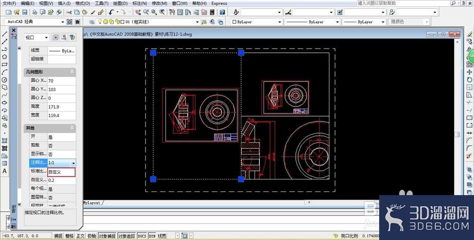This screenshot has height=240, width=474.
Task: Click the scissors Cut icon
Action: tap(69, 12)
